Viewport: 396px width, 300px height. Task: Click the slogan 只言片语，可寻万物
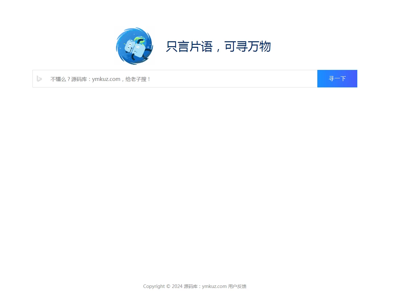click(x=219, y=46)
